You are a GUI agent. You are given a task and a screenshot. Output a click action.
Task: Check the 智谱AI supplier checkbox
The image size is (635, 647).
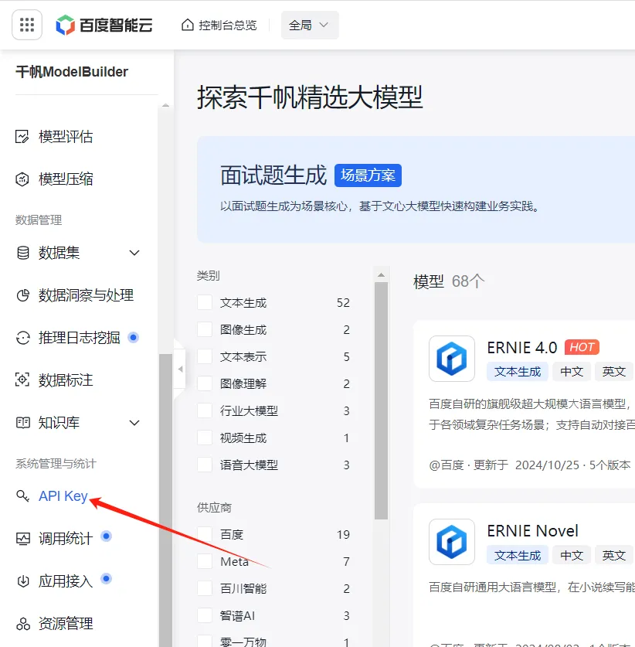pyautogui.click(x=205, y=615)
